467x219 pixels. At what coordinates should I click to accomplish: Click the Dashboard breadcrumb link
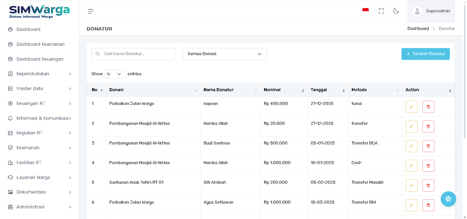click(418, 29)
